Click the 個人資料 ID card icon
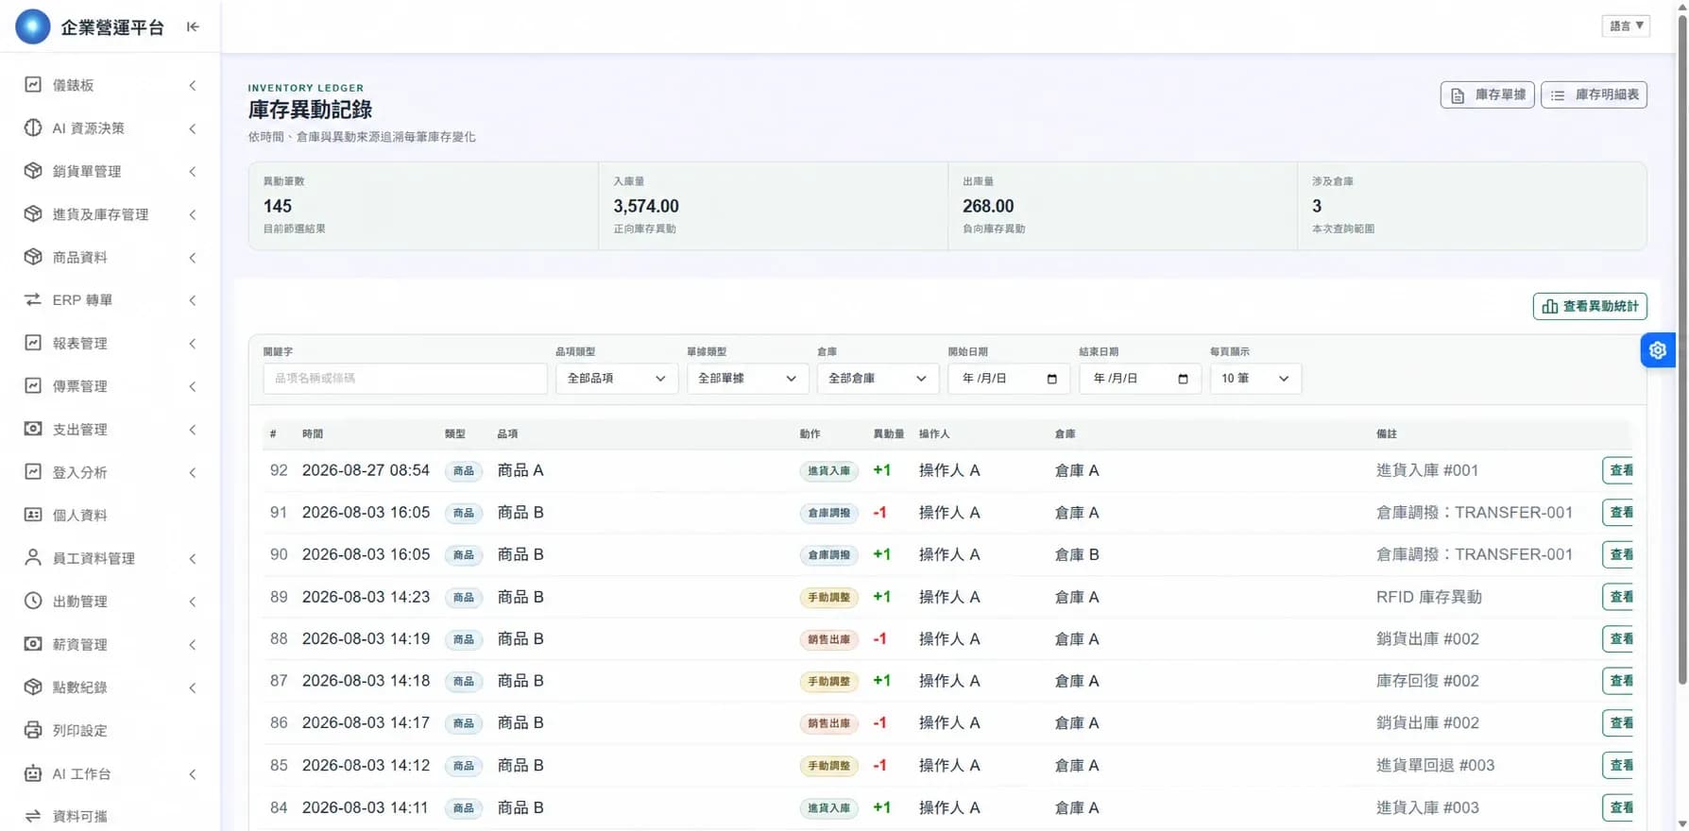The image size is (1689, 831). point(33,515)
